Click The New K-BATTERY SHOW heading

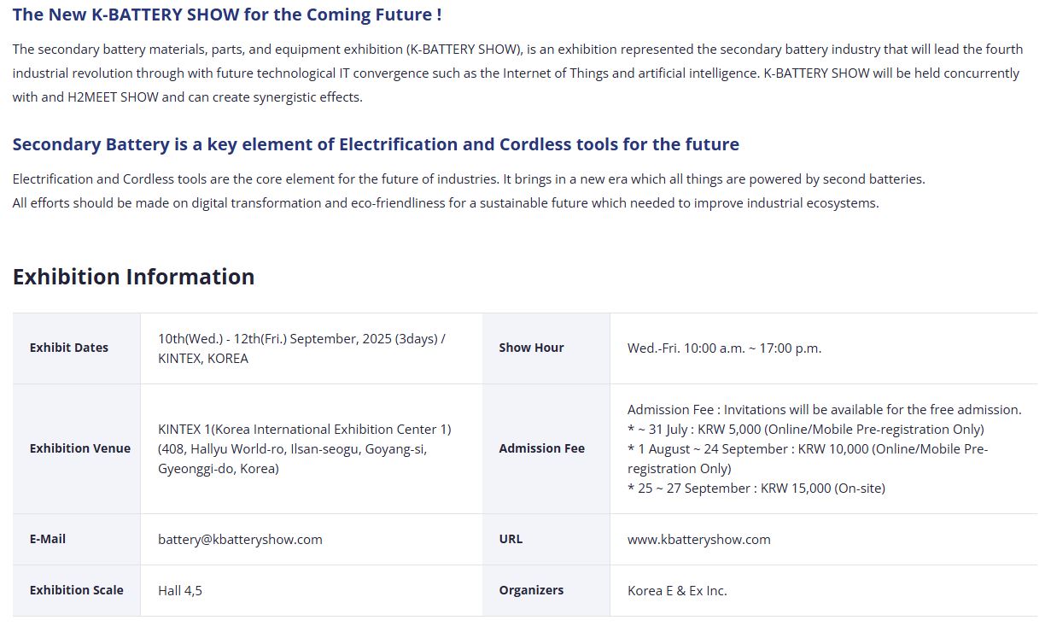[x=227, y=15]
